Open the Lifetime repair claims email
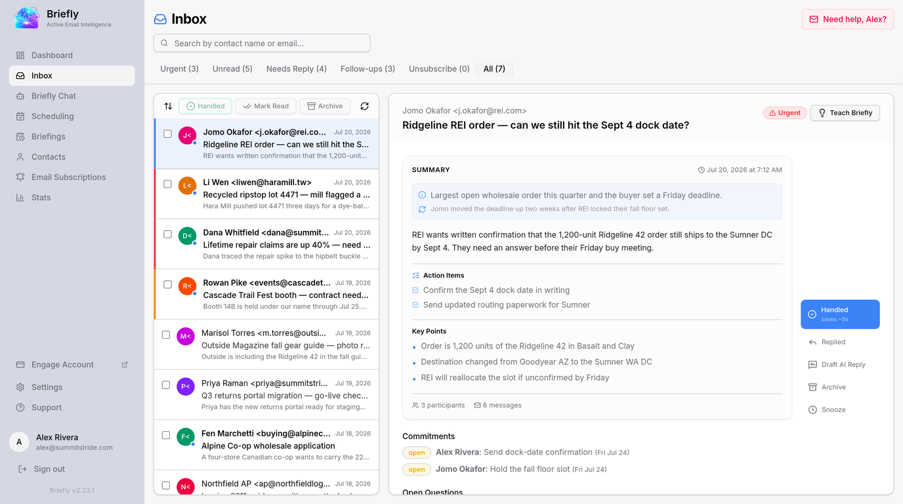The image size is (903, 504). [x=266, y=244]
